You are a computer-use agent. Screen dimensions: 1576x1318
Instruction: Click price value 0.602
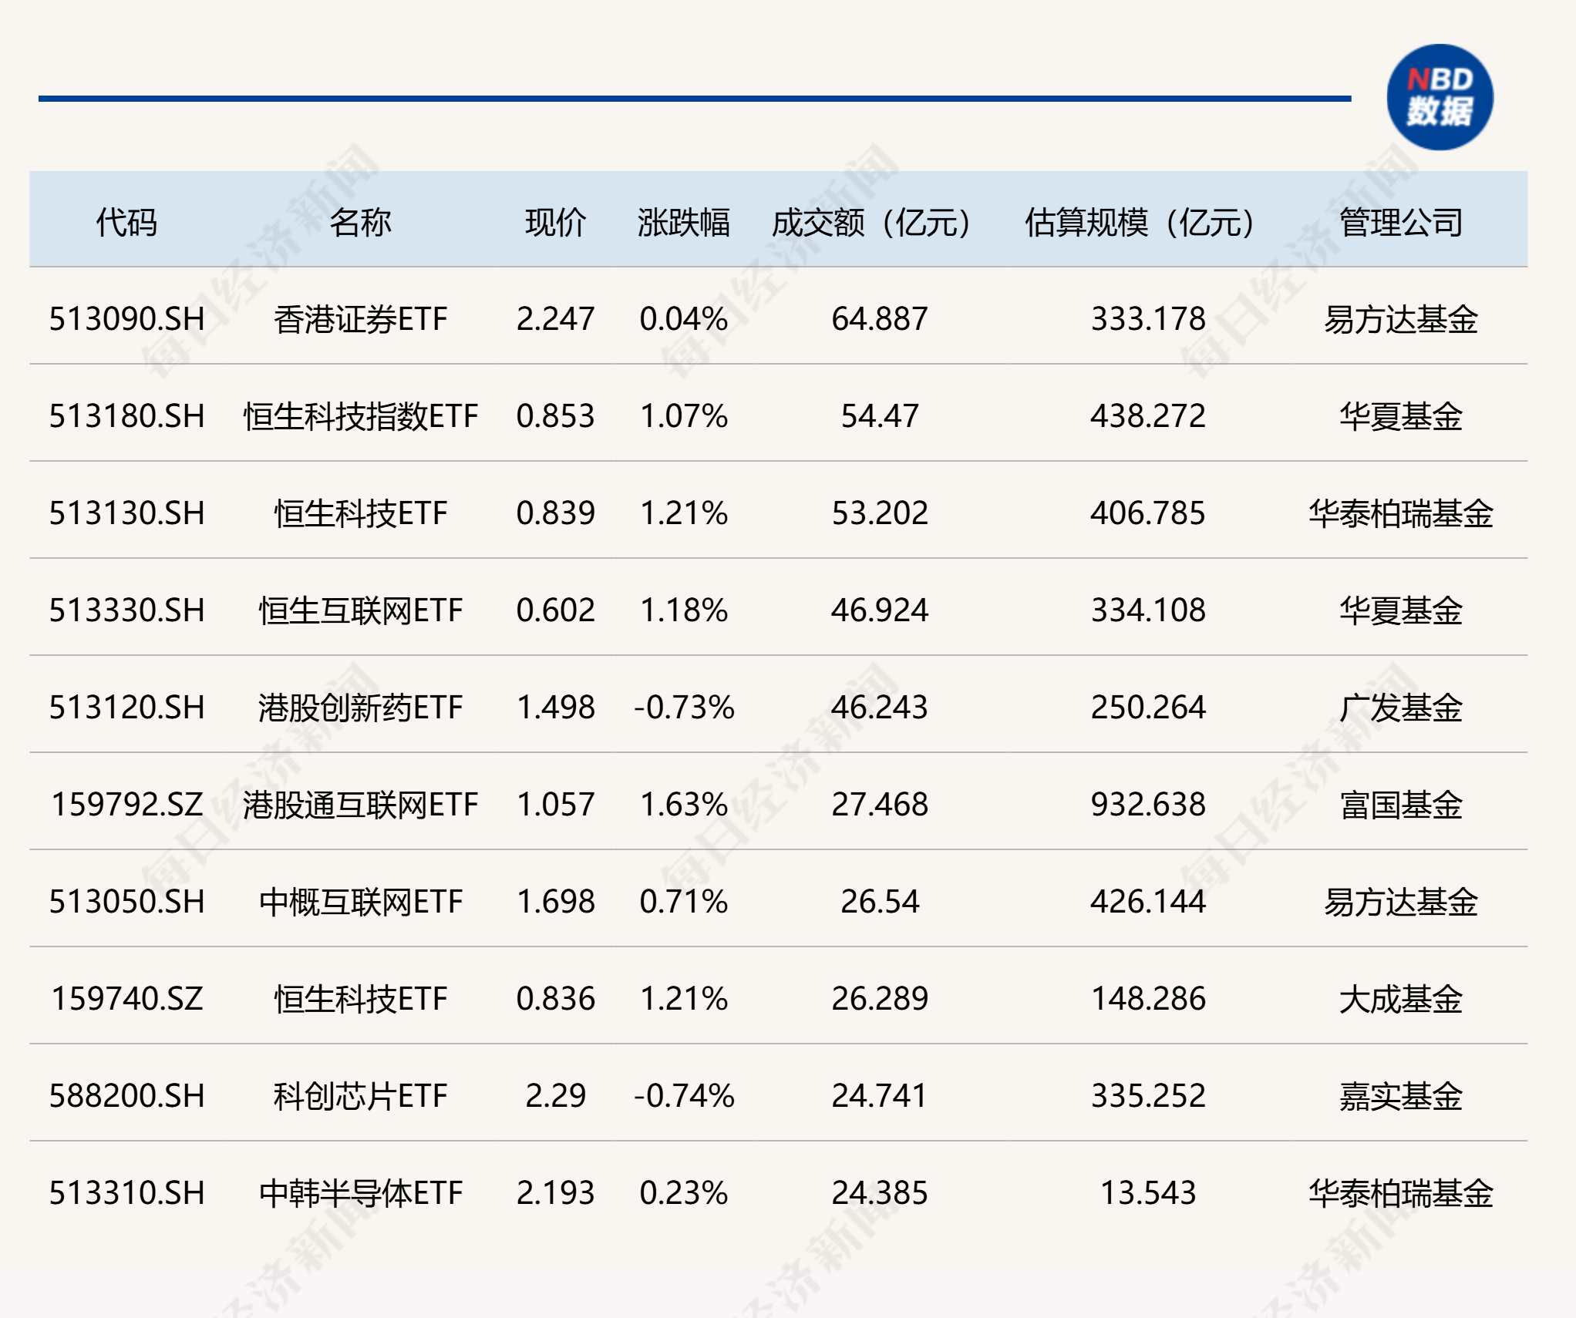(x=555, y=610)
